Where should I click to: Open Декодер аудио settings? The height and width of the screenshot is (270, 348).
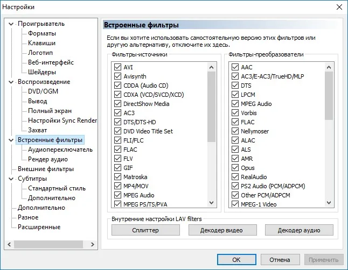pyautogui.click(x=299, y=230)
